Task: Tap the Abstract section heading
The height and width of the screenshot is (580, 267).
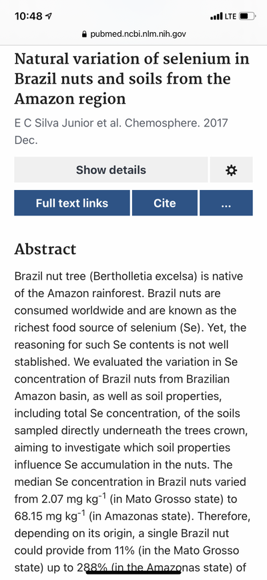Action: [x=45, y=249]
